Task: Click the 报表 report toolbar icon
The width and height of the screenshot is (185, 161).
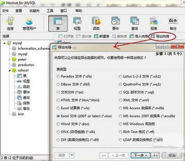Action: pos(154,23)
